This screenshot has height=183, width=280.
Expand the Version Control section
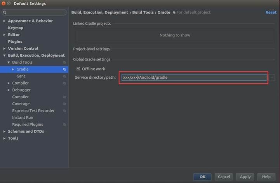(x=4, y=49)
